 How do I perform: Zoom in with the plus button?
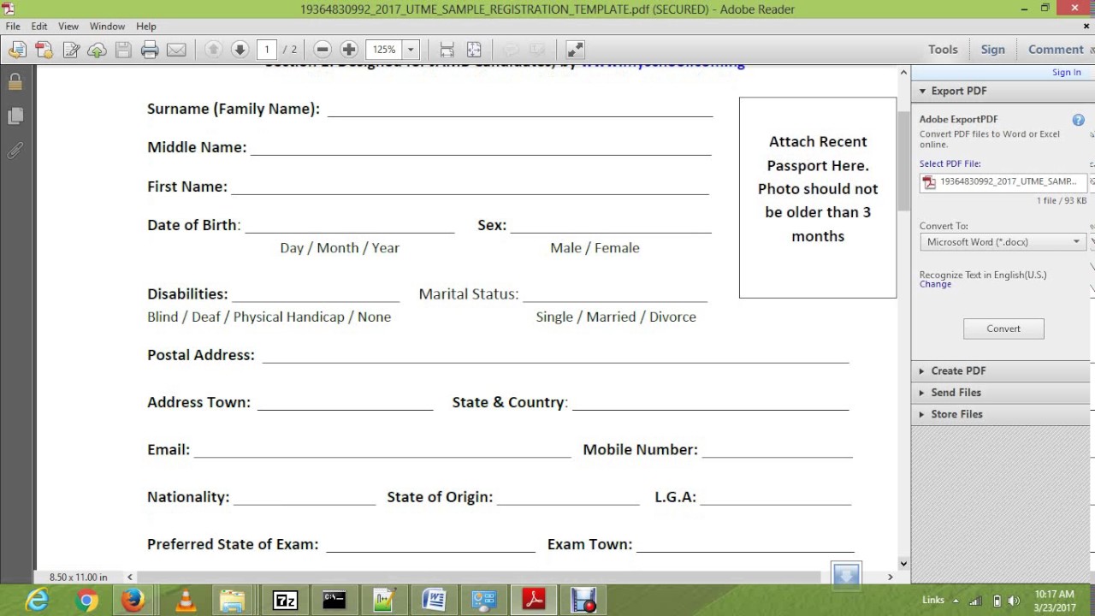click(348, 50)
